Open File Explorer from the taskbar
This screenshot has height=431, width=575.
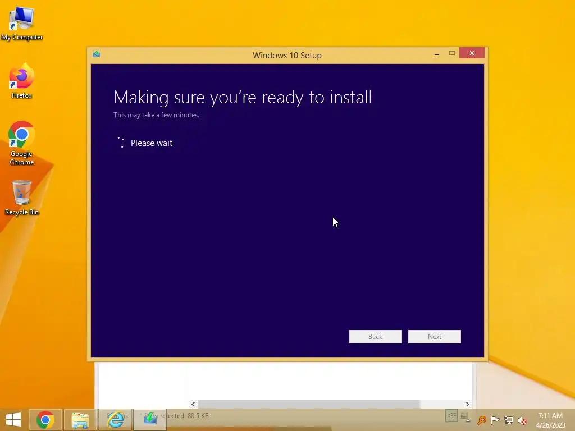click(80, 420)
